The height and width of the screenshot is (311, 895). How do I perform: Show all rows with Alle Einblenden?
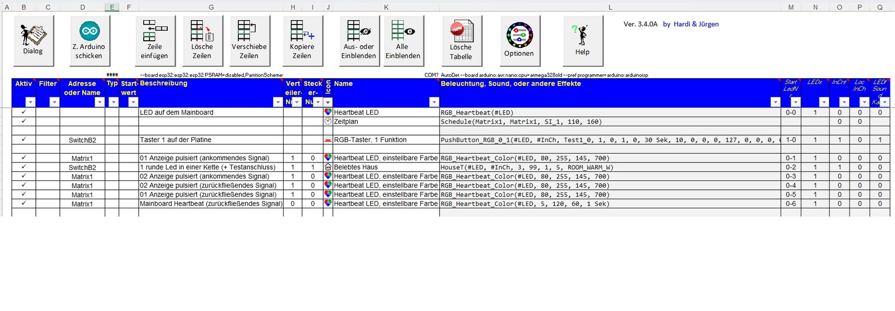point(403,40)
